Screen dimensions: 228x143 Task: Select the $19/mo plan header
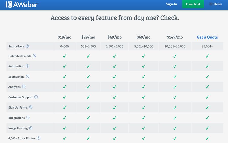pos(64,37)
